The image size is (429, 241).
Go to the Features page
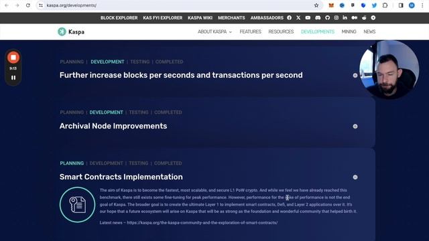[250, 31]
